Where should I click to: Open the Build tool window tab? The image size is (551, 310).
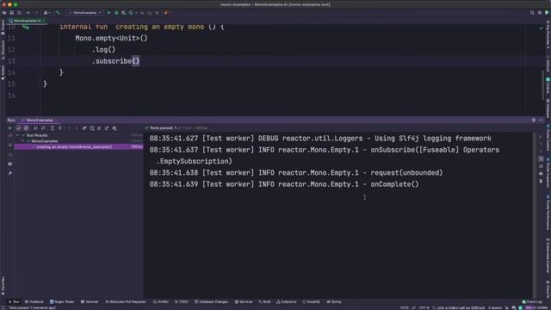coord(264,301)
